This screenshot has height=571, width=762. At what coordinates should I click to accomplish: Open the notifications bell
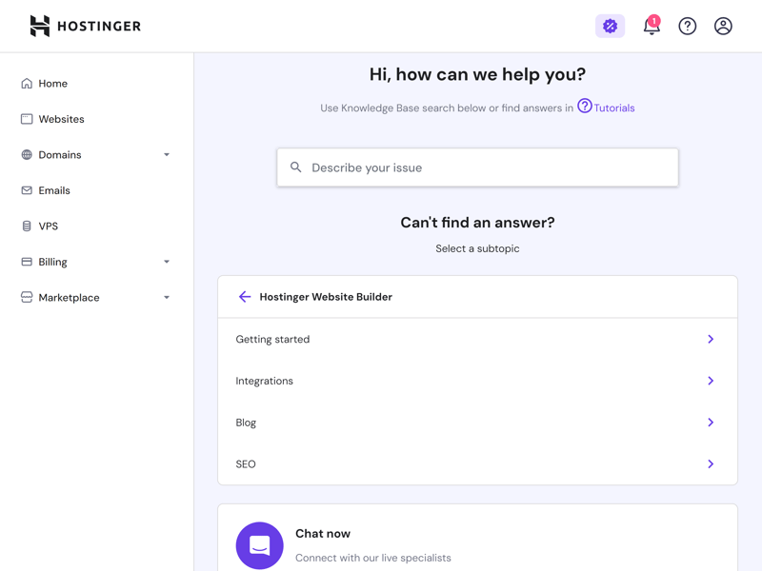tap(652, 26)
